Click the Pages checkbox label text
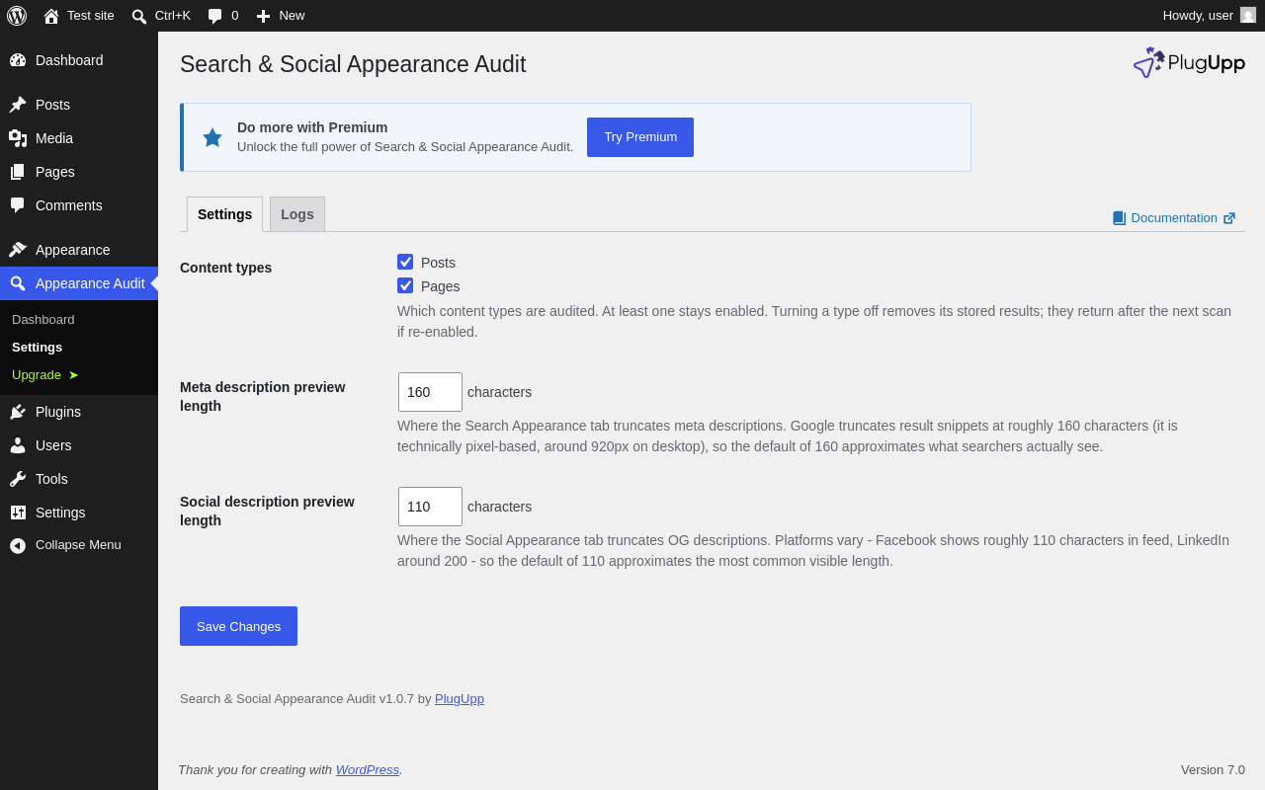The width and height of the screenshot is (1265, 790). coord(440,286)
